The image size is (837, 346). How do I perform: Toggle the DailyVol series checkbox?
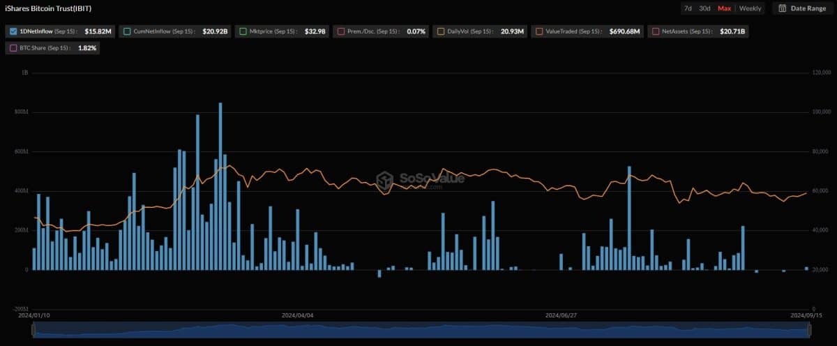pos(441,31)
